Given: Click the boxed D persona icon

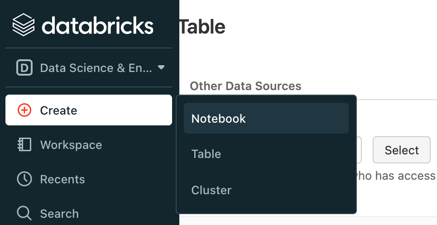Looking at the screenshot, I should (x=24, y=68).
